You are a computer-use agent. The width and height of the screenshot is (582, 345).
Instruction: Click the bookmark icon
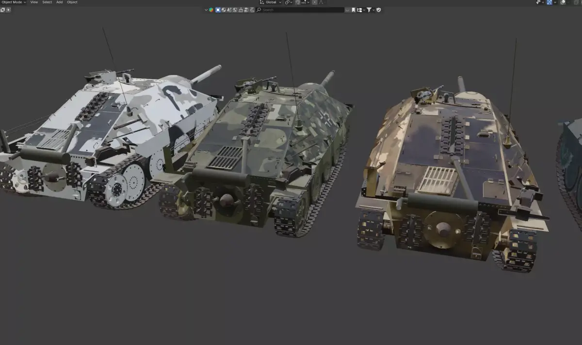point(353,10)
